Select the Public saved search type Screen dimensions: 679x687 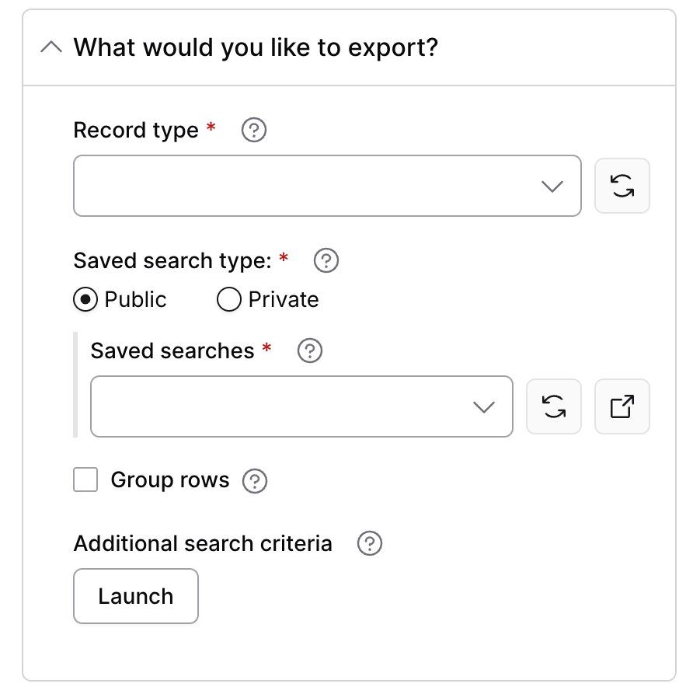pos(85,300)
